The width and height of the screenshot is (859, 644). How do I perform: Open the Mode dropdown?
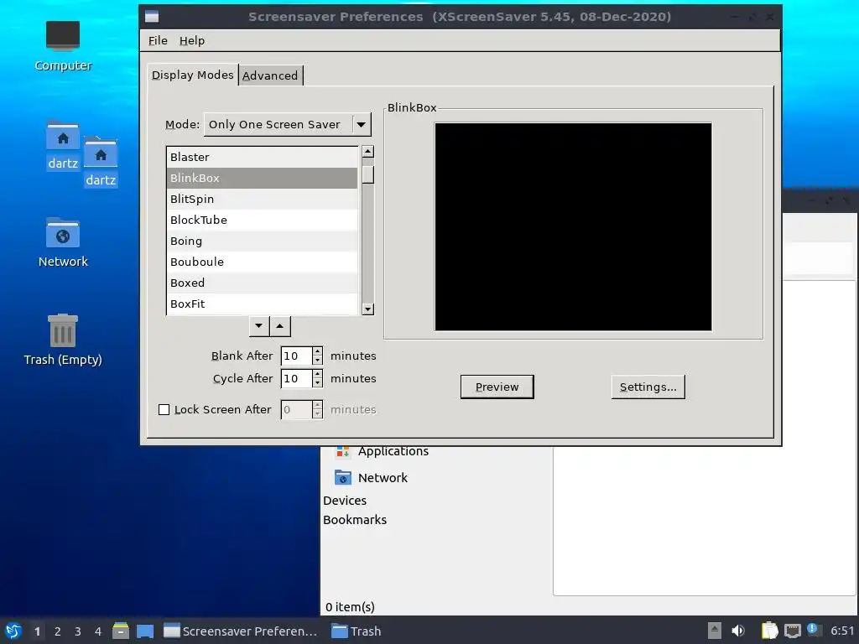pos(288,124)
